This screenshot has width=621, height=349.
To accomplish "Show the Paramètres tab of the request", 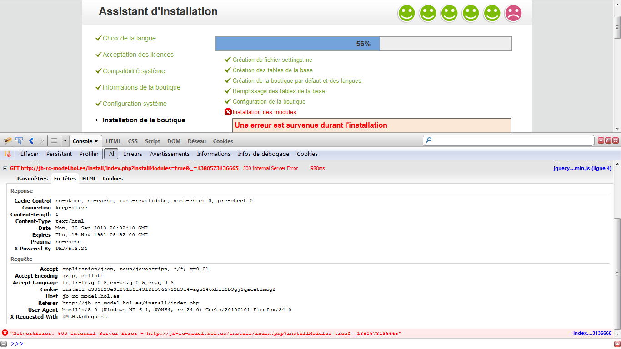I will click(32, 179).
